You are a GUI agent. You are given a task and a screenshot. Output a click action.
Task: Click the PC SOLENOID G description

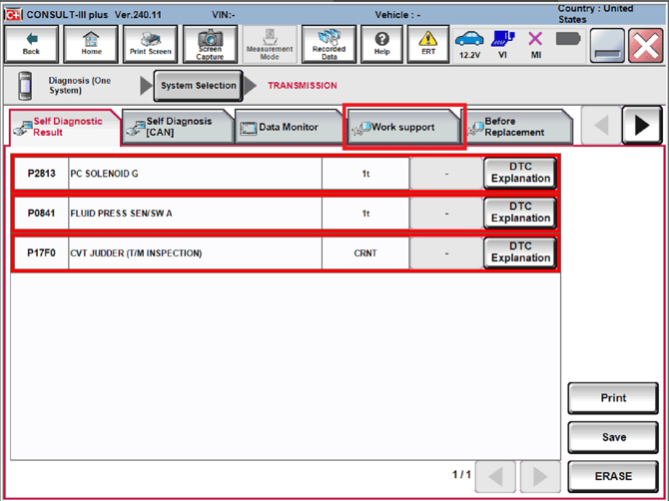point(105,174)
